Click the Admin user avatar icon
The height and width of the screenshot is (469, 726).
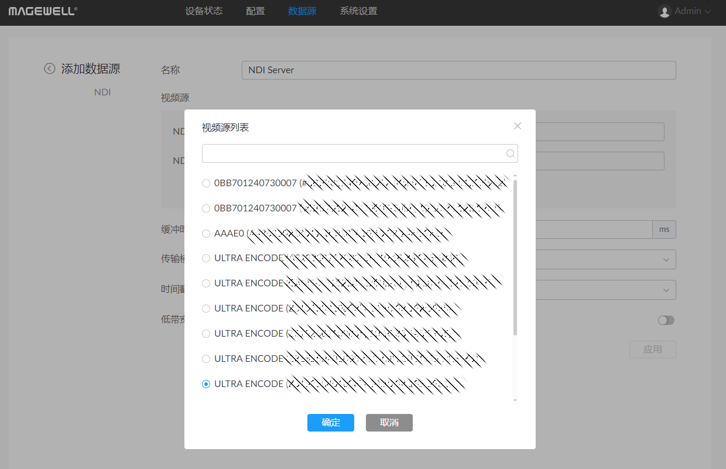pyautogui.click(x=665, y=11)
